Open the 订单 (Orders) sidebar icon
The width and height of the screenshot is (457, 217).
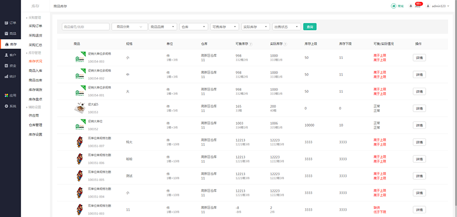point(10,23)
